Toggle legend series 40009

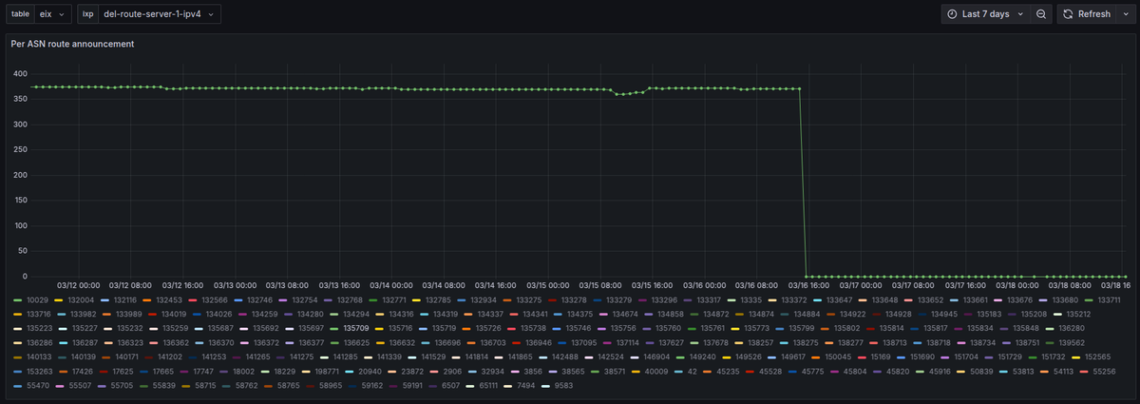656,372
